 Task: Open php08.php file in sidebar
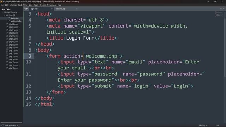(13, 42)
